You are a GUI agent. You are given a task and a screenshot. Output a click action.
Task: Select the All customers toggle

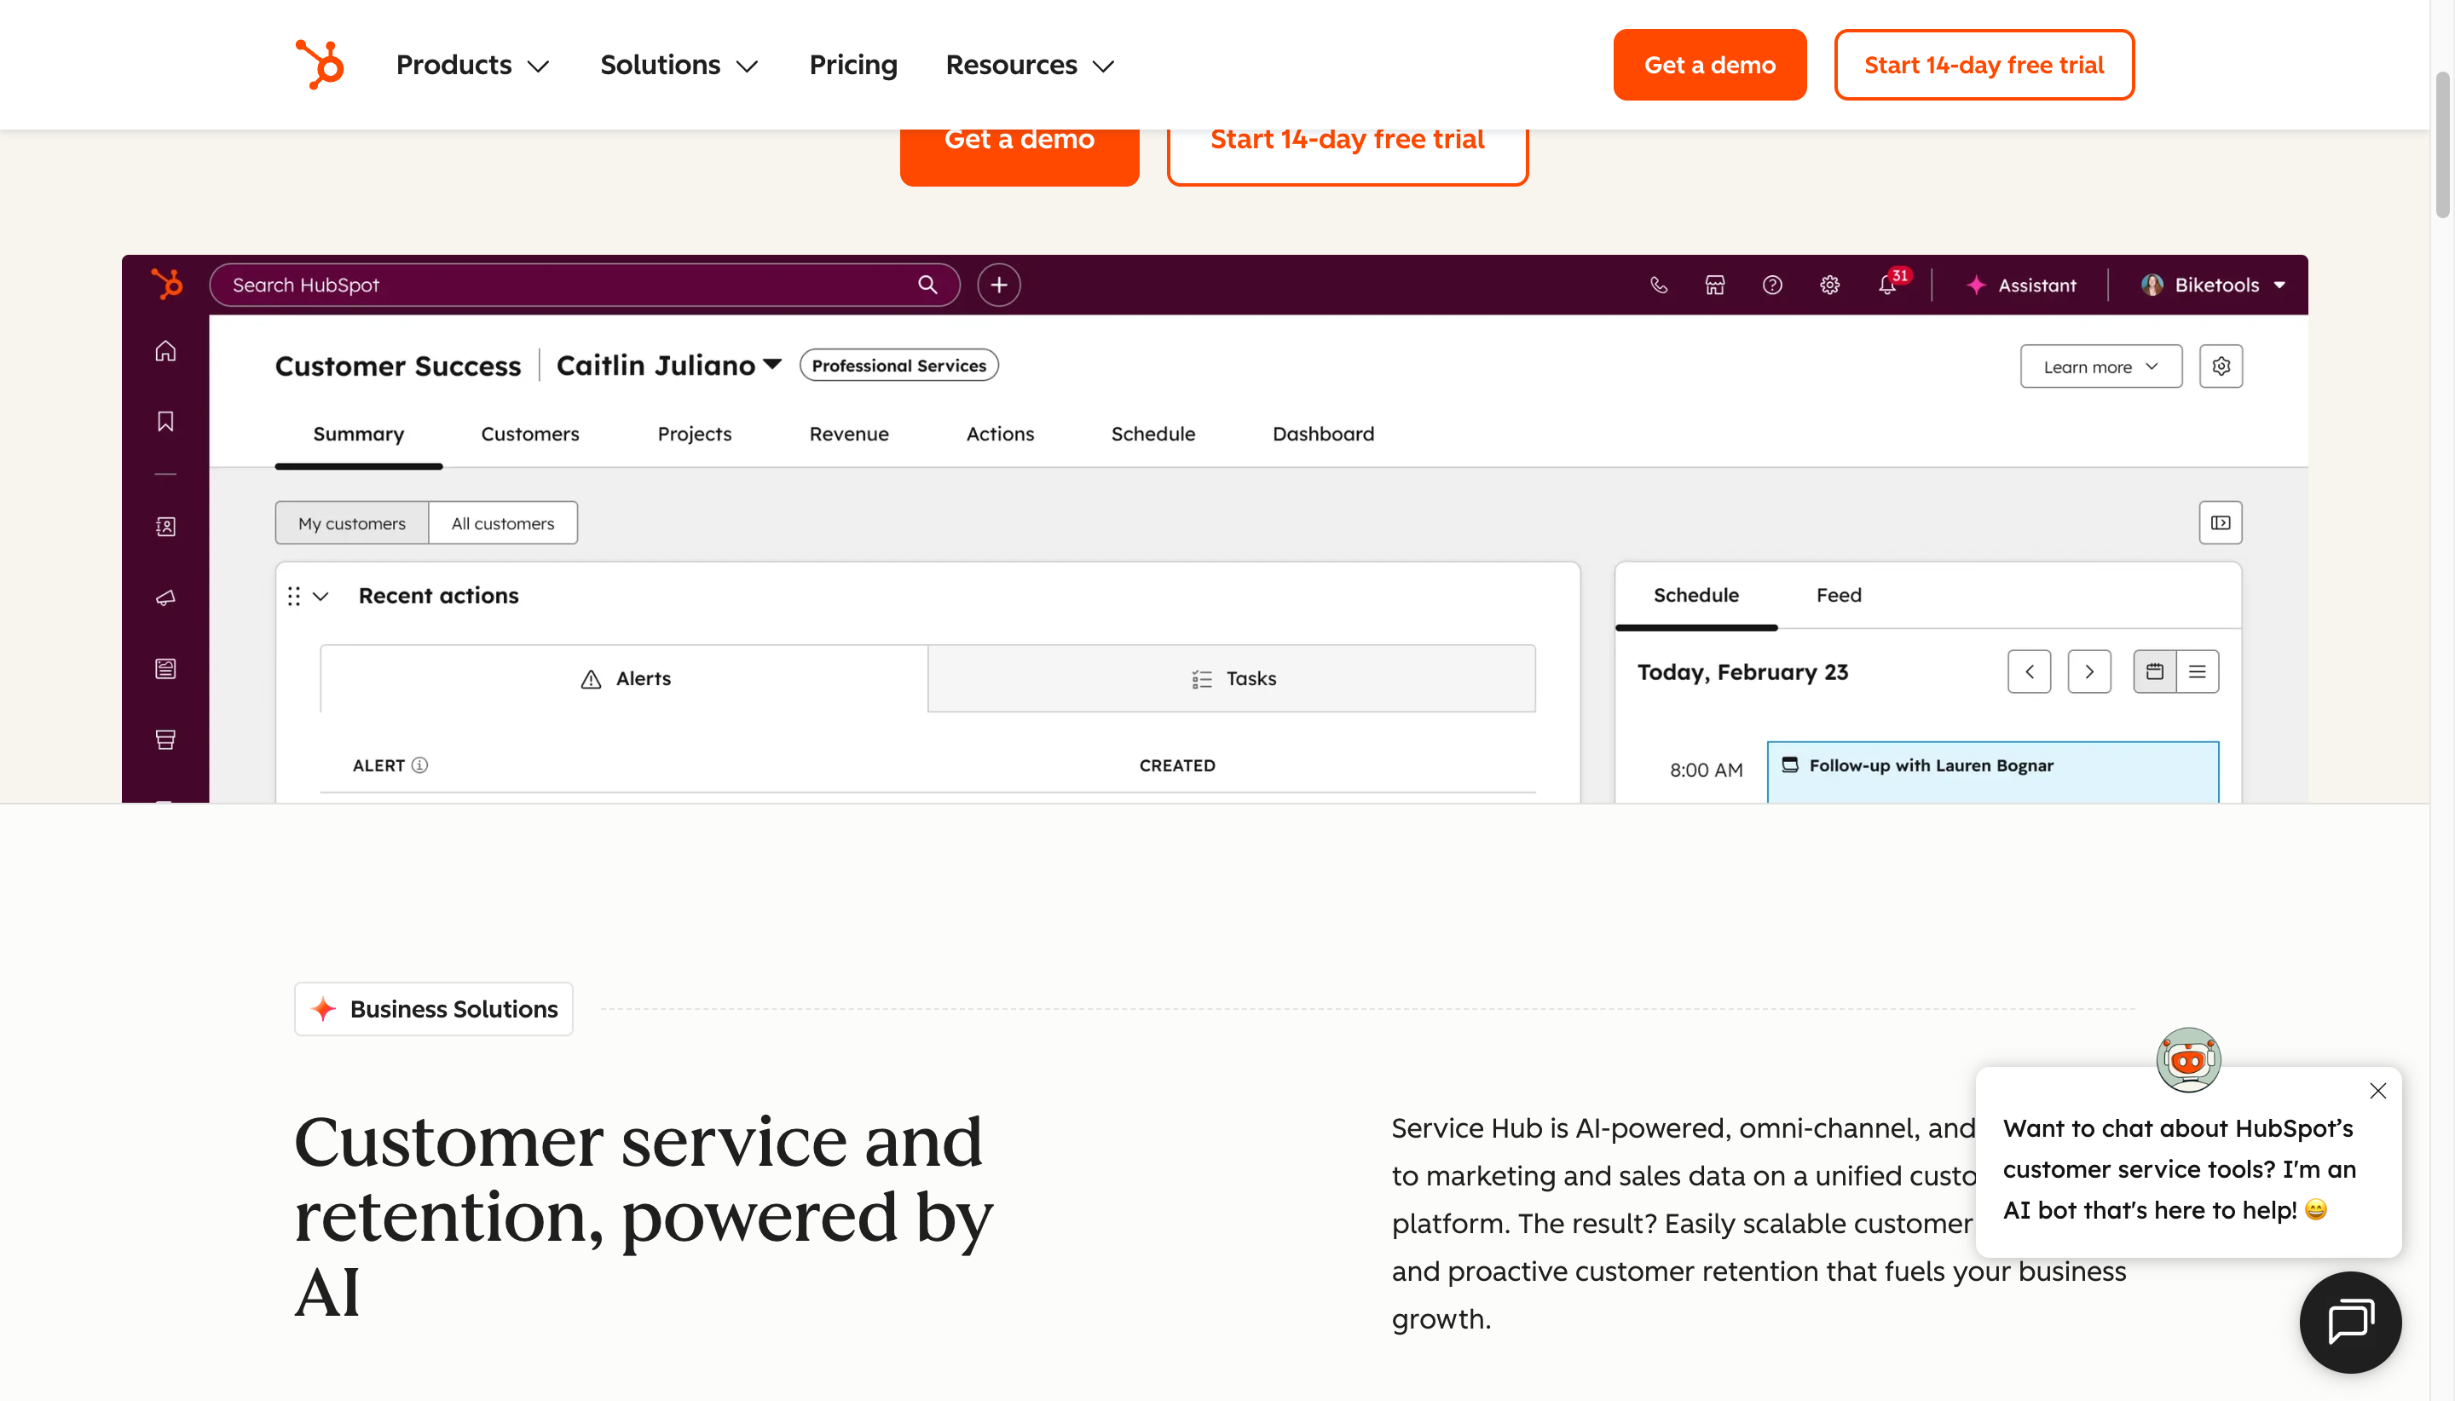point(502,523)
